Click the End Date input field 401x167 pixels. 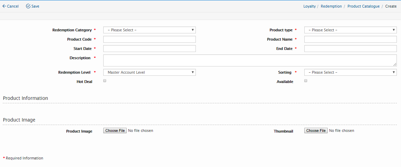[350, 49]
